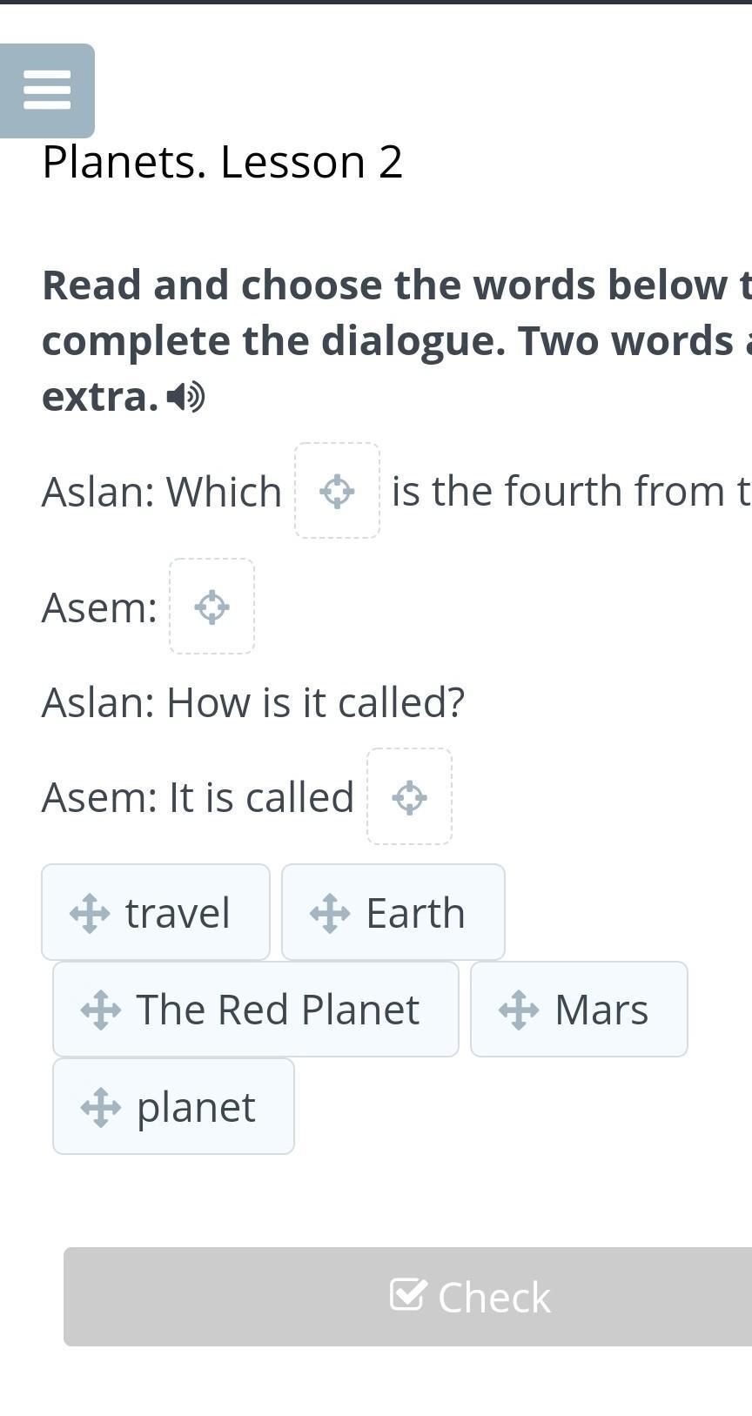752x1416 pixels.
Task: Select the 'travel' word tile
Action: click(178, 913)
